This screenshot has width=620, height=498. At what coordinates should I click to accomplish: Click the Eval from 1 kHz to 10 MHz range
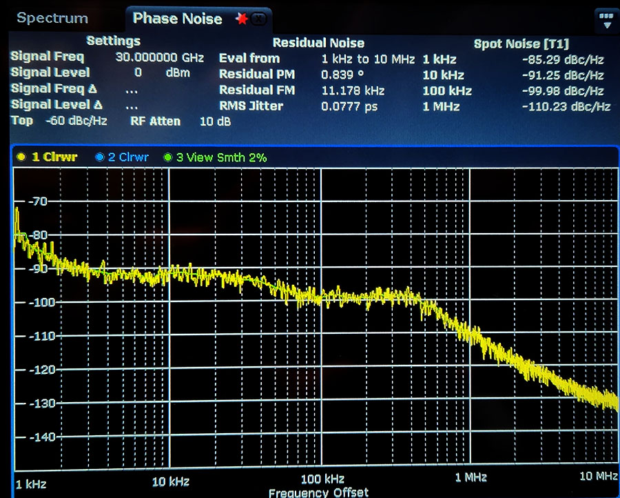tap(368, 59)
